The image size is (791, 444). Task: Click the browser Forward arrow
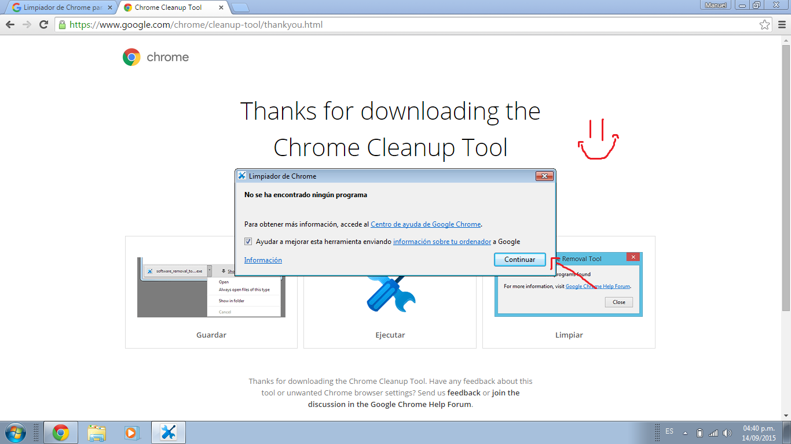pos(27,25)
